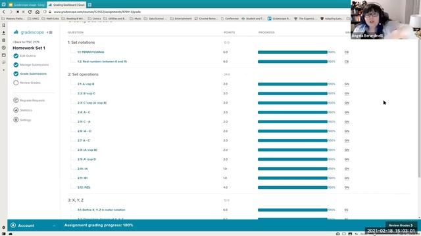Open question 1.2 Real numbers between 6 and 15
Screen dimensions: 421x236
[x=102, y=62]
